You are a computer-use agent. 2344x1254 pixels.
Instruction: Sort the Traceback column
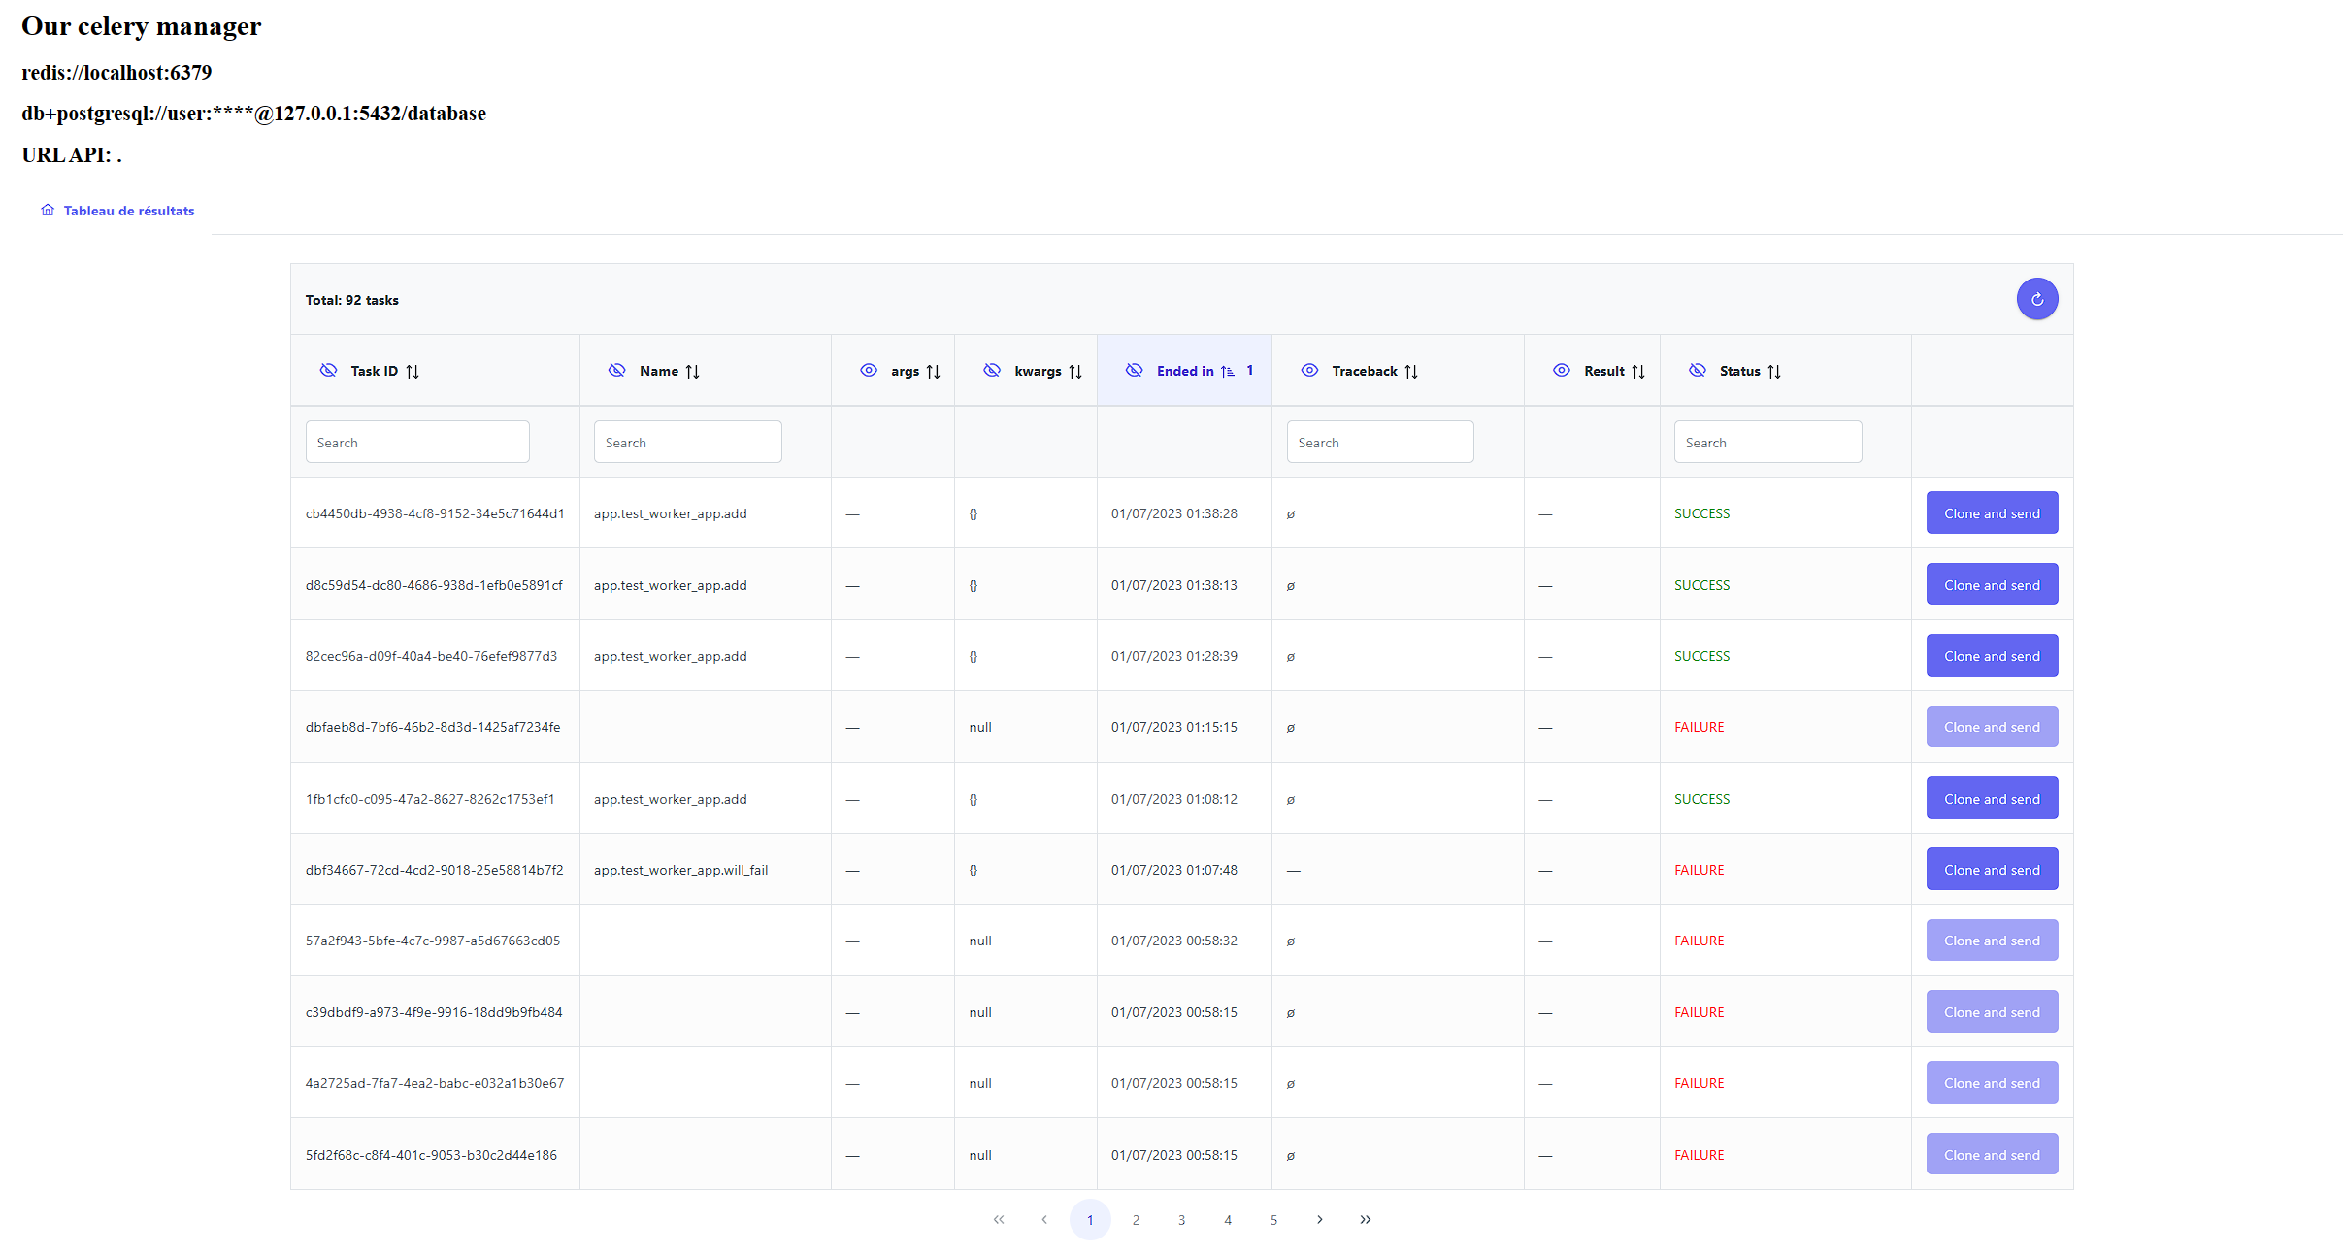pyautogui.click(x=1410, y=372)
